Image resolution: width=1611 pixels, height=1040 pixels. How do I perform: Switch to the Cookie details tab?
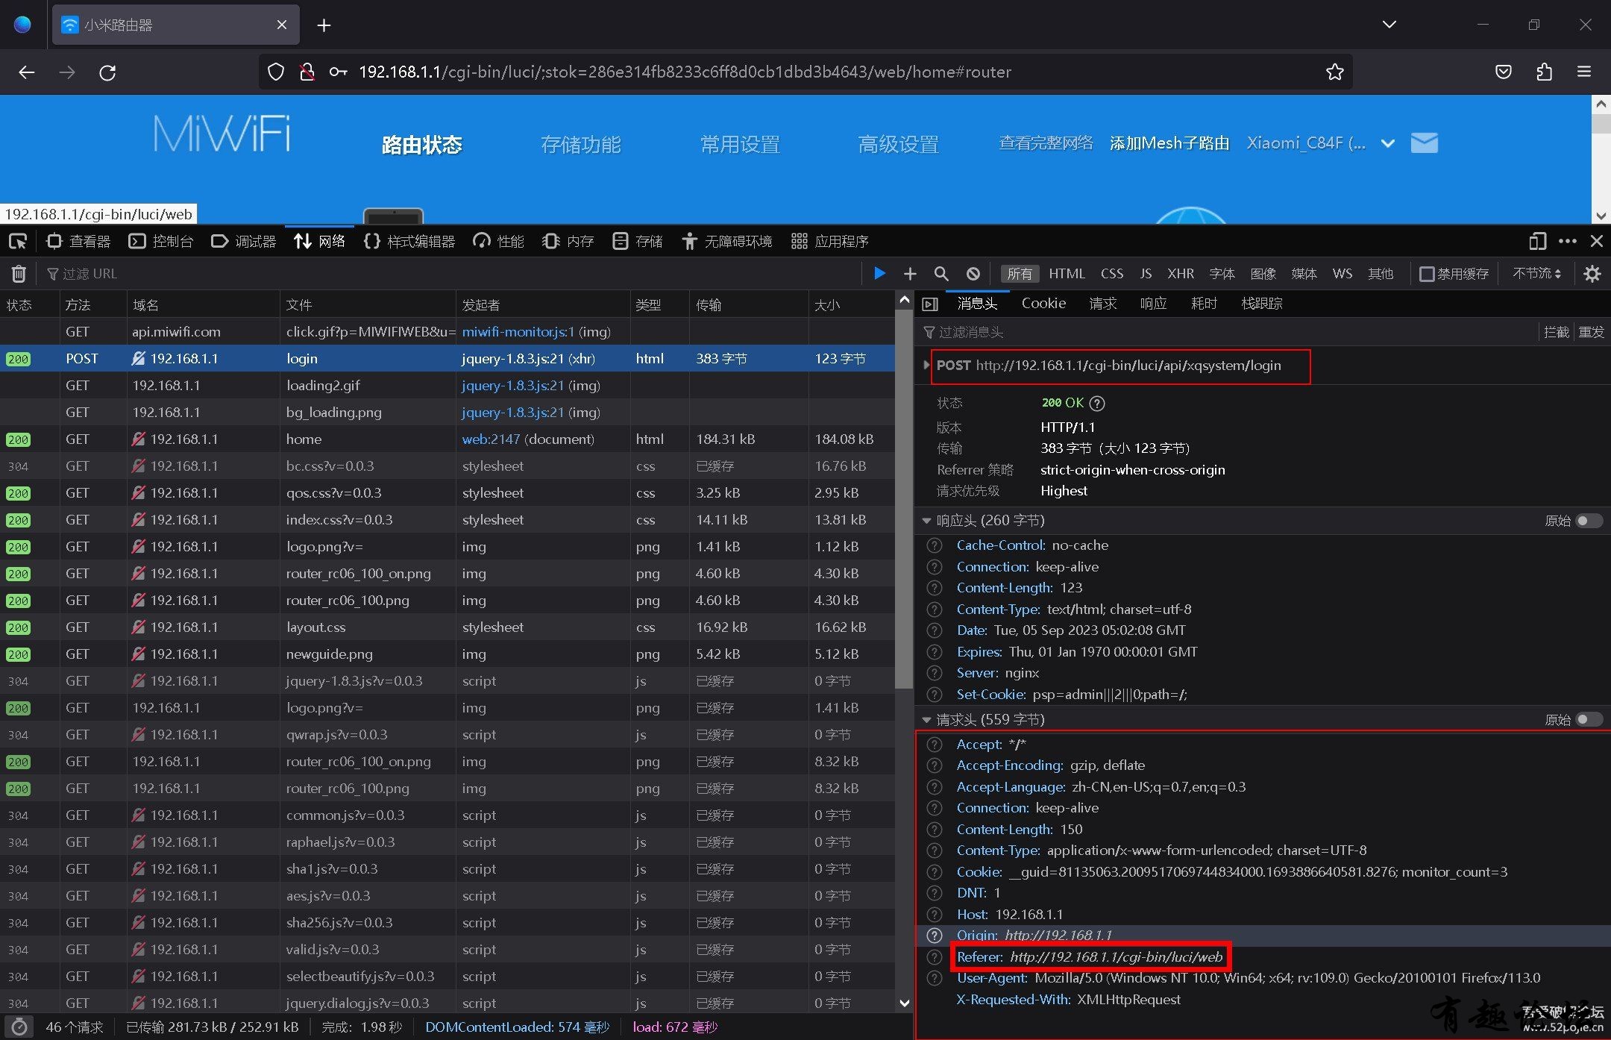click(1043, 304)
